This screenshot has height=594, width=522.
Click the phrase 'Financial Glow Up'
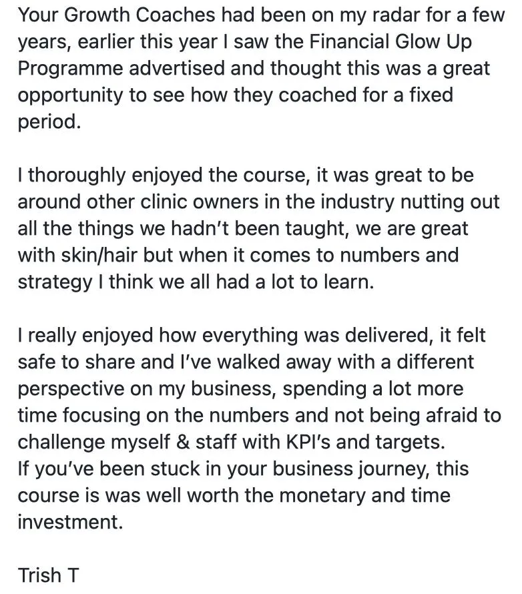pyautogui.click(x=390, y=41)
